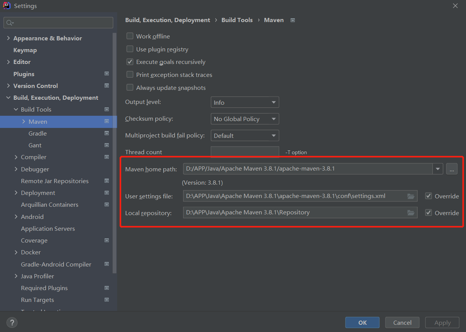Open the Maven home path dropdown arrow
466x332 pixels.
click(x=438, y=169)
